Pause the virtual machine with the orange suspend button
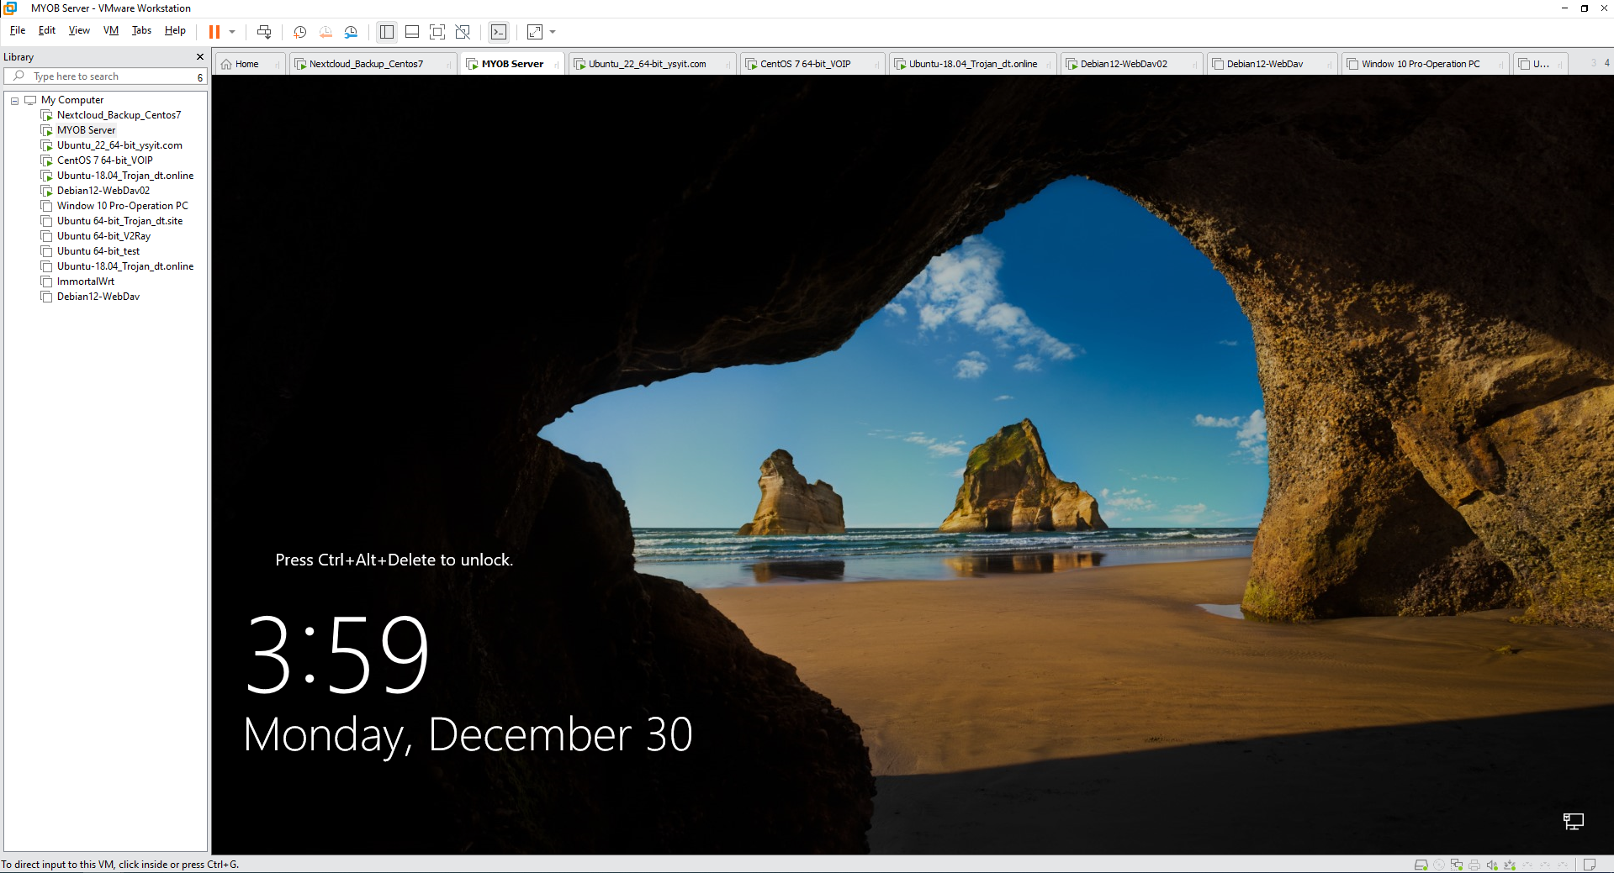Viewport: 1614px width, 873px height. point(214,32)
